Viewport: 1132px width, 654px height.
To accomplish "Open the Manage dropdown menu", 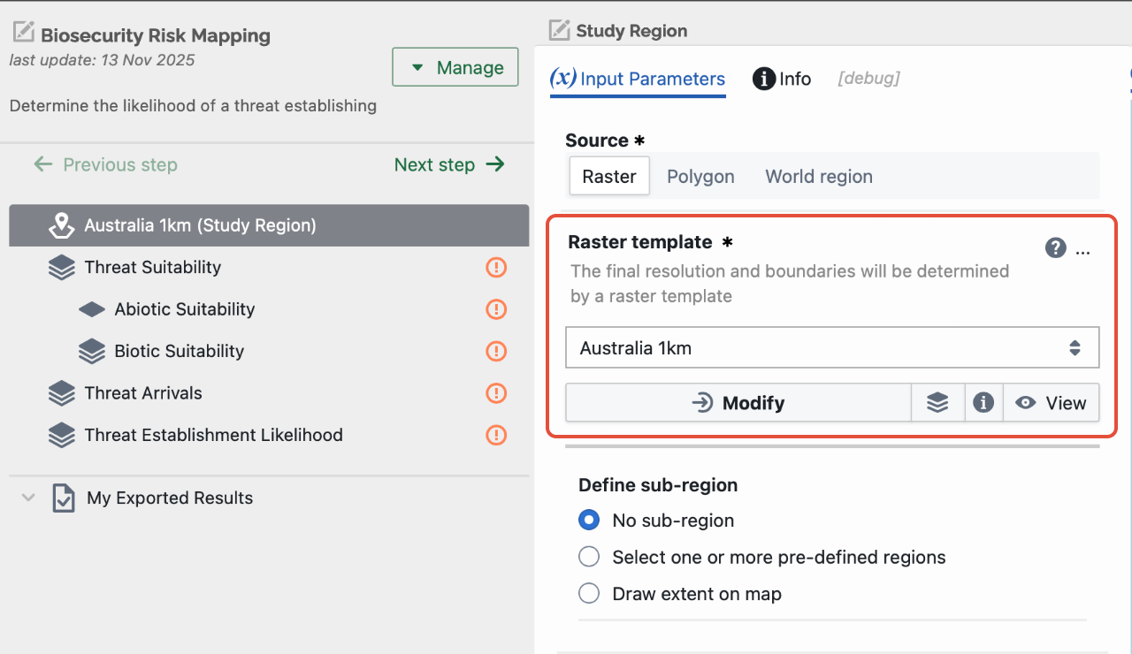I will 455,67.
